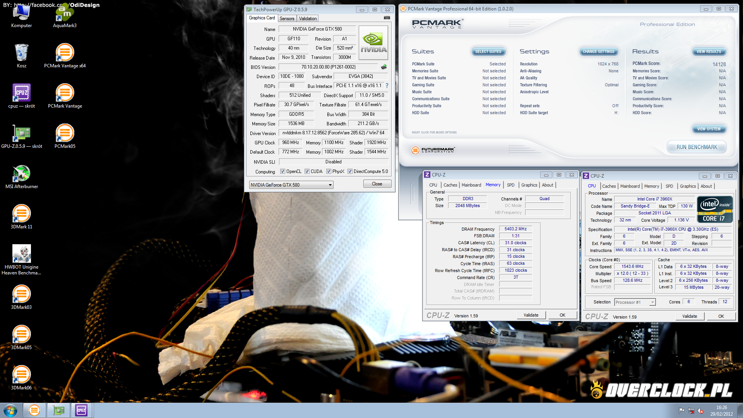Switch to CPU-Z taskbar button
Image resolution: width=743 pixels, height=418 pixels.
82,410
